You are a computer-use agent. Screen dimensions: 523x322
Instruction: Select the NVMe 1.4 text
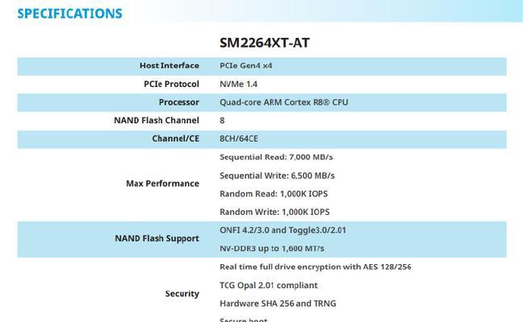[238, 85]
